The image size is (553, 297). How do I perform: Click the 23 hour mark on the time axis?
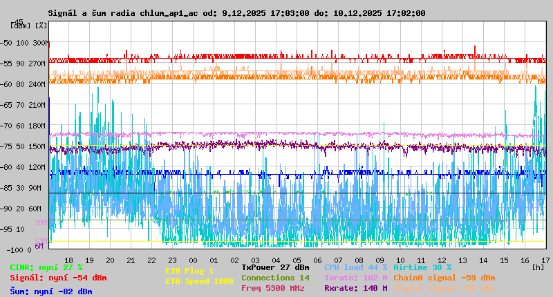[172, 260]
